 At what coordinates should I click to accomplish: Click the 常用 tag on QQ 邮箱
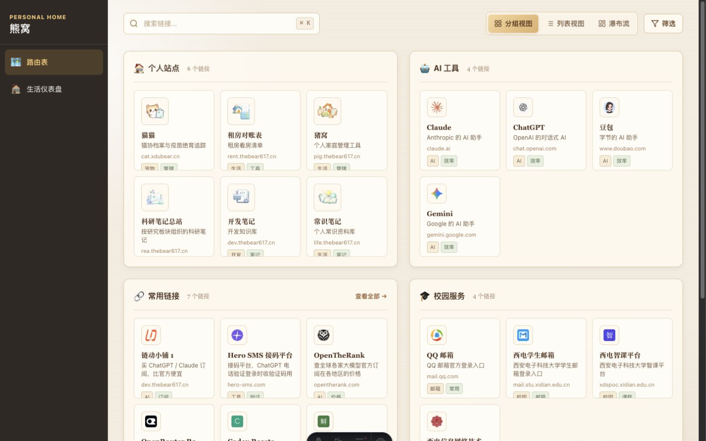(454, 389)
